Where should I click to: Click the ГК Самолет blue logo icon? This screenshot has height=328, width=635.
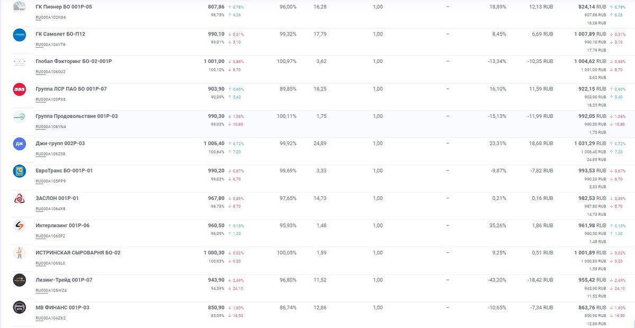pyautogui.click(x=20, y=35)
